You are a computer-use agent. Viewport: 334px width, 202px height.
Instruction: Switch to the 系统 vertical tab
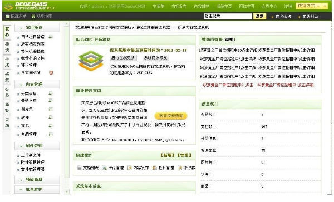tap(7, 122)
